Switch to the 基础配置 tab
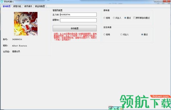This screenshot has height=110, width=171. [x=7, y=6]
